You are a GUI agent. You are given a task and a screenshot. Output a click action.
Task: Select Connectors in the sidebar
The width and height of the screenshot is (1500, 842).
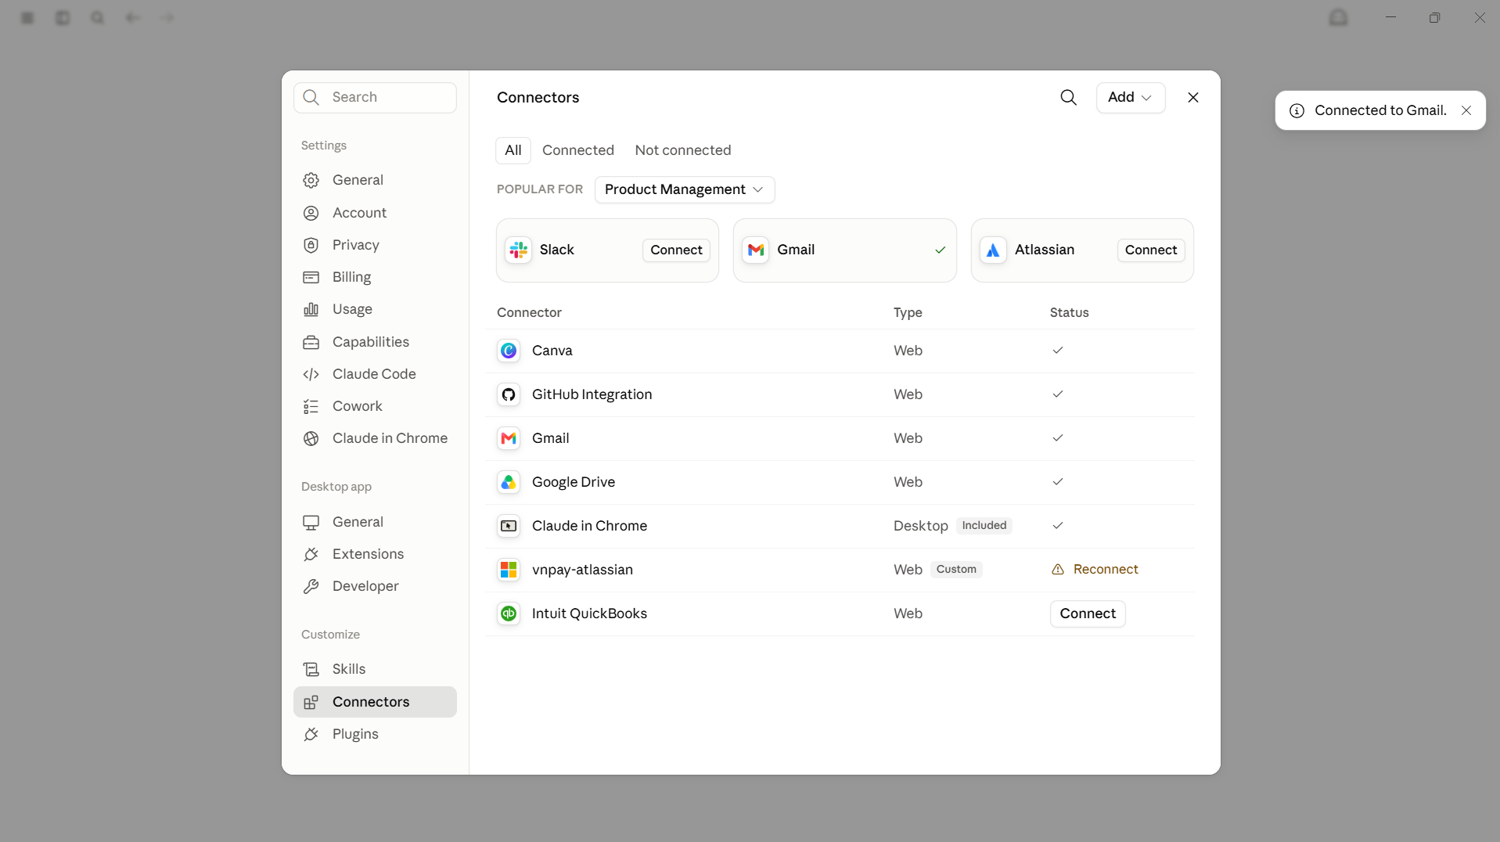tap(375, 702)
